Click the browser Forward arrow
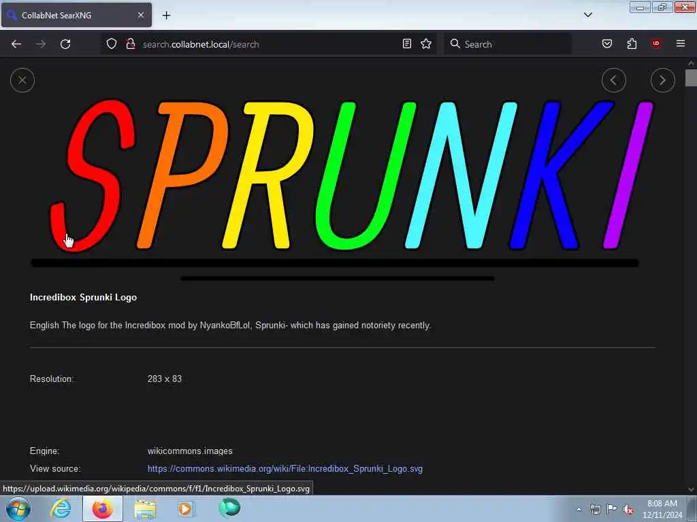Screen dimensions: 697x522 point(41,44)
